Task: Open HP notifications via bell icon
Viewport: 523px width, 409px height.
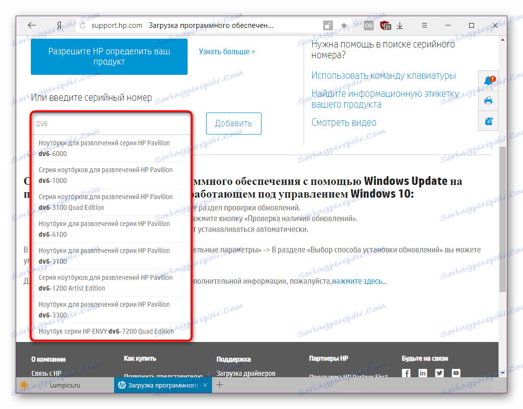Action: (x=488, y=81)
